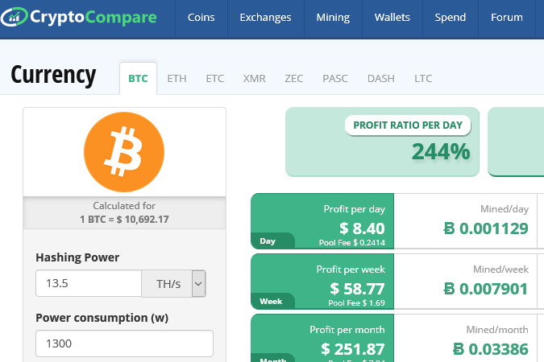Viewport: 544px width, 362px height.
Task: Select the ZEC currency tab
Action: coord(293,79)
